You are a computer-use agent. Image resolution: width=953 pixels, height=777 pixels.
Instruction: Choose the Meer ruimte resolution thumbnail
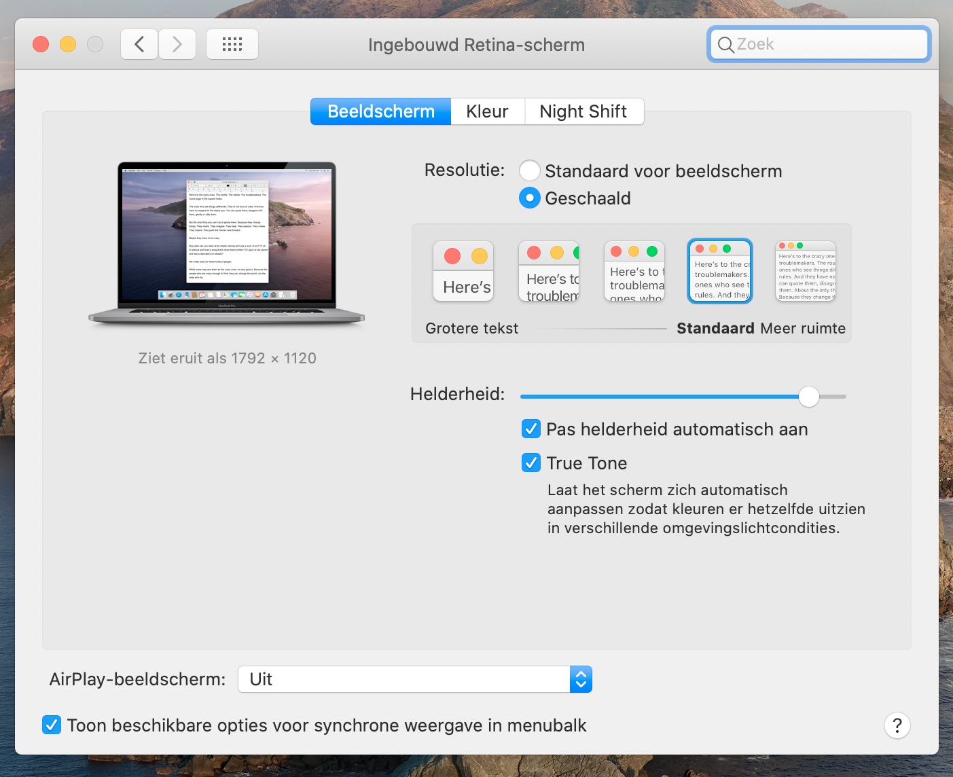806,271
